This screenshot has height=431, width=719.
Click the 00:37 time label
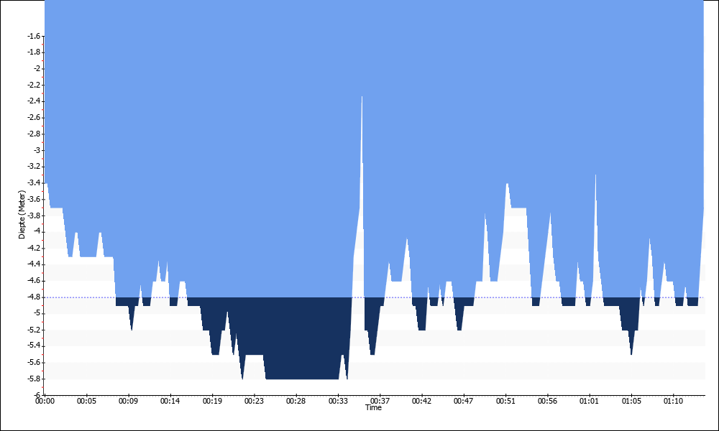point(380,402)
